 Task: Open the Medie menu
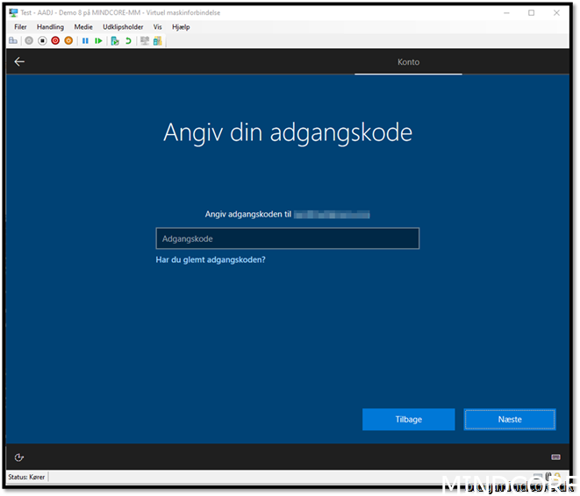[83, 27]
